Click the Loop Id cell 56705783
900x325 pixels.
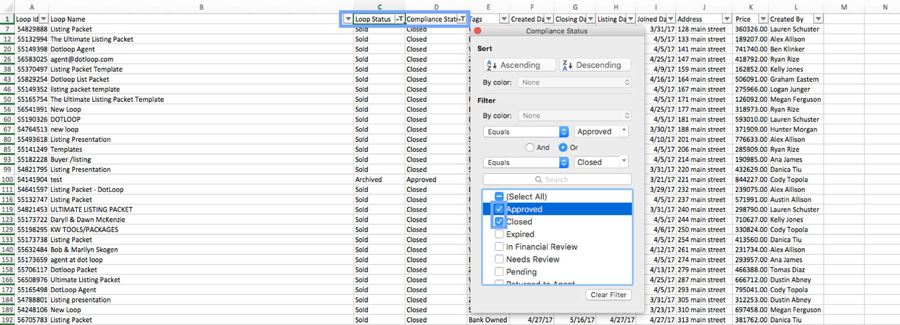coord(32,320)
